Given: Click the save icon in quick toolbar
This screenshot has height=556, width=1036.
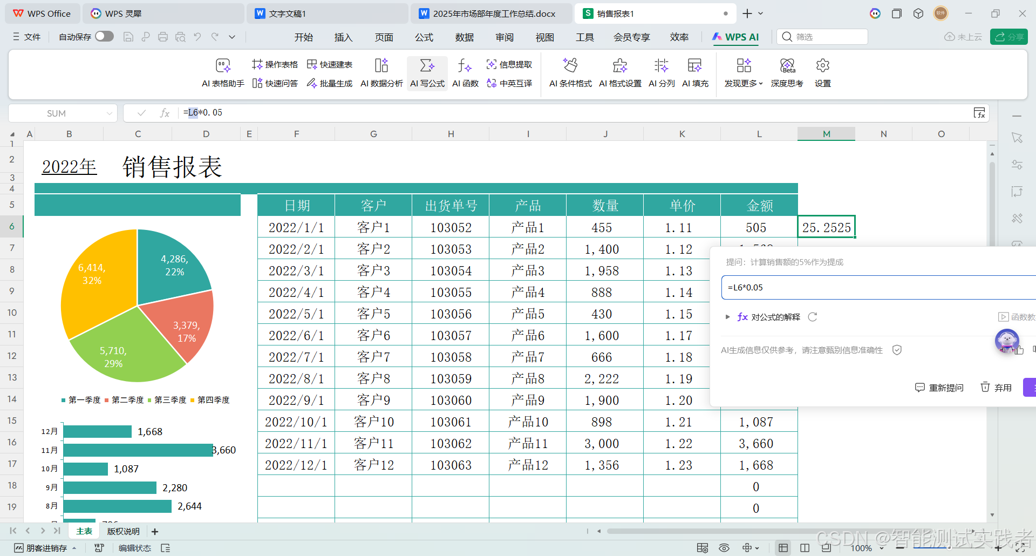Looking at the screenshot, I should click(128, 37).
